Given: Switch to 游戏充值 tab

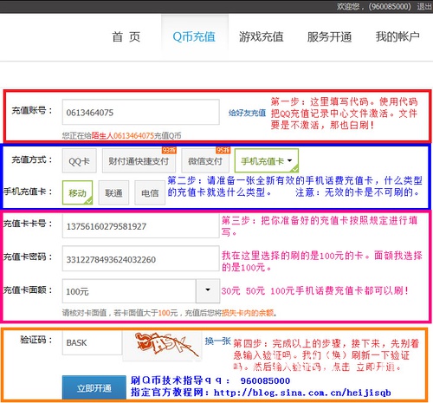Looking at the screenshot, I should [x=262, y=37].
